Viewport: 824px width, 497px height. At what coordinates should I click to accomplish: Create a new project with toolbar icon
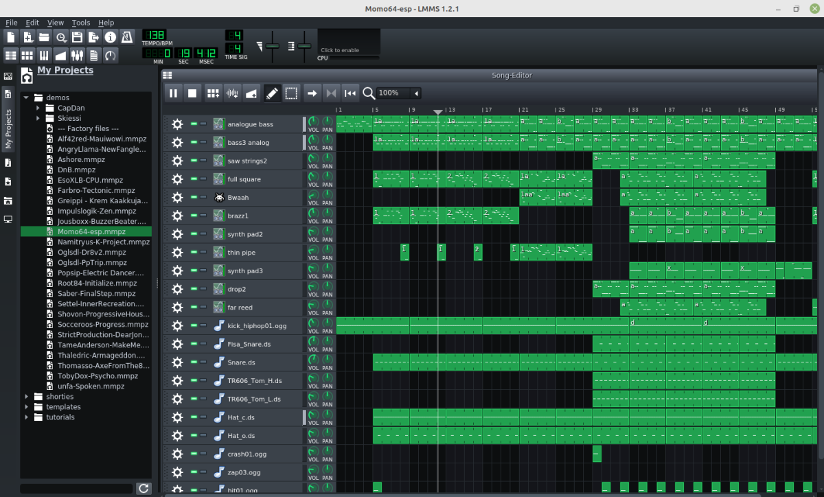click(11, 37)
